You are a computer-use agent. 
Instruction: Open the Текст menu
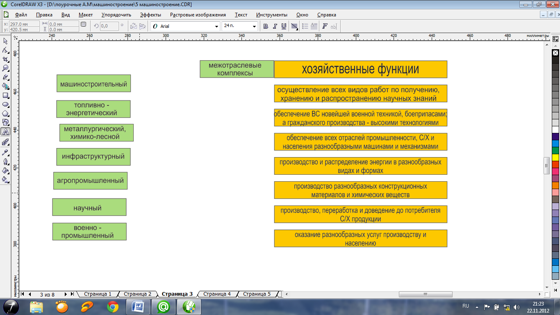coord(241,15)
